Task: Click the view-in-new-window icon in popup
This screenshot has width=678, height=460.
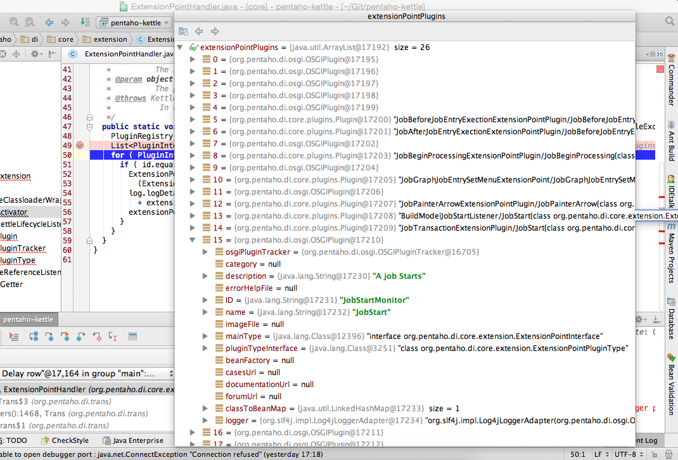Action: [183, 31]
